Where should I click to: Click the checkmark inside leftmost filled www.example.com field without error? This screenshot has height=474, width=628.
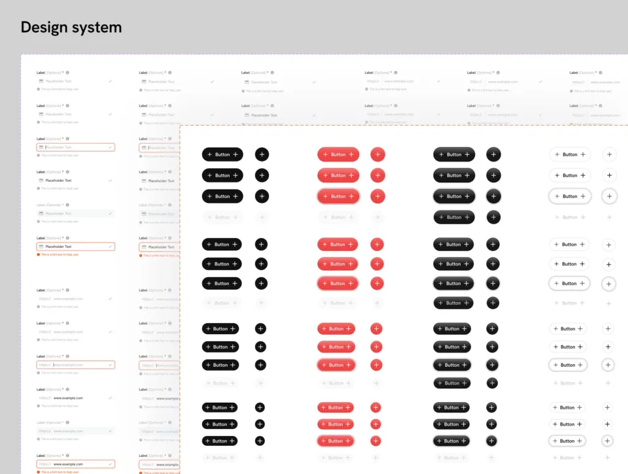[x=110, y=398]
